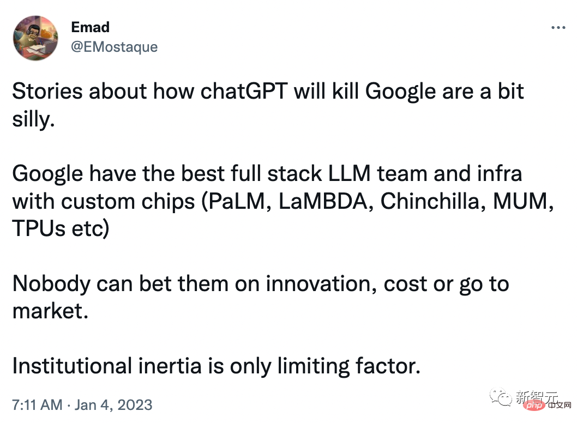Image resolution: width=577 pixels, height=423 pixels.
Task: Click the red php badge logo
Action: (x=534, y=406)
